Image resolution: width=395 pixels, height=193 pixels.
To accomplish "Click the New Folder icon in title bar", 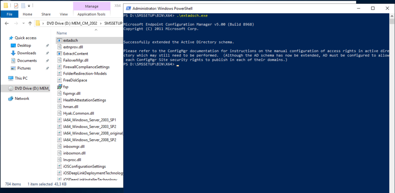I will click(24, 6).
